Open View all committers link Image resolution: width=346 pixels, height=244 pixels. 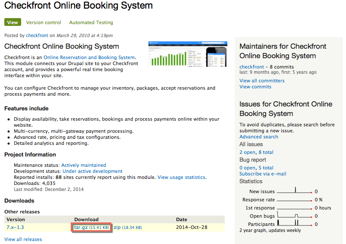[x=262, y=81]
